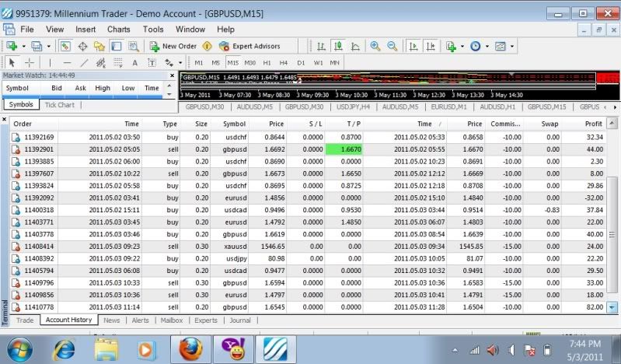
Task: Show hidden system tray icons
Action: click(455, 350)
